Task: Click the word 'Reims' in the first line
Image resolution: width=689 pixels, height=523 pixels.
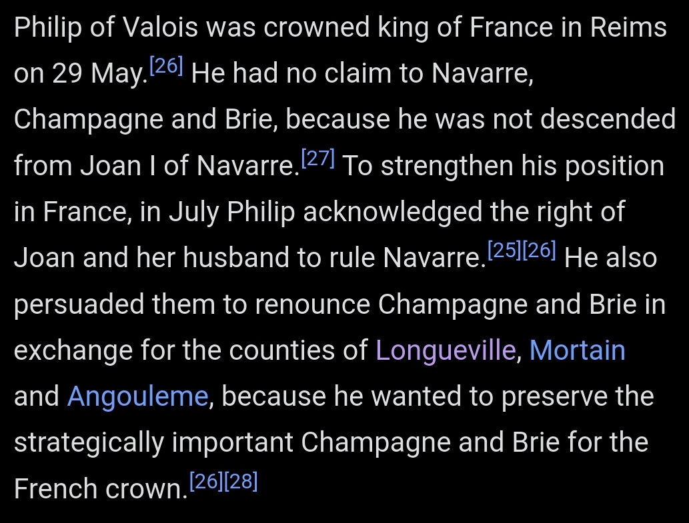Action: (628, 27)
